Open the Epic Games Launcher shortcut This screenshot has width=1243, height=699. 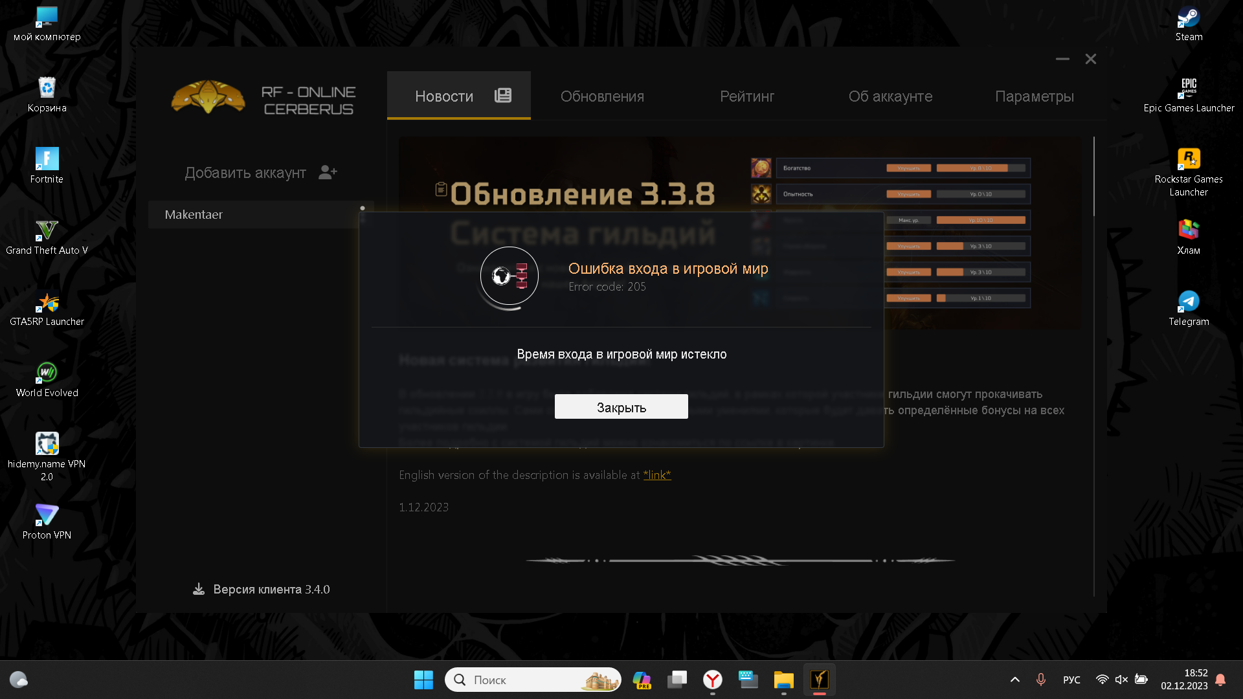click(x=1189, y=95)
